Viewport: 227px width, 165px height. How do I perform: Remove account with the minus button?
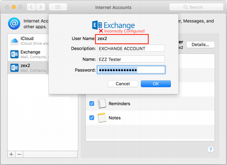(19, 154)
